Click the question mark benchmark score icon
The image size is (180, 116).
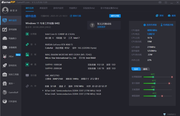pyautogui.click(x=92, y=25)
